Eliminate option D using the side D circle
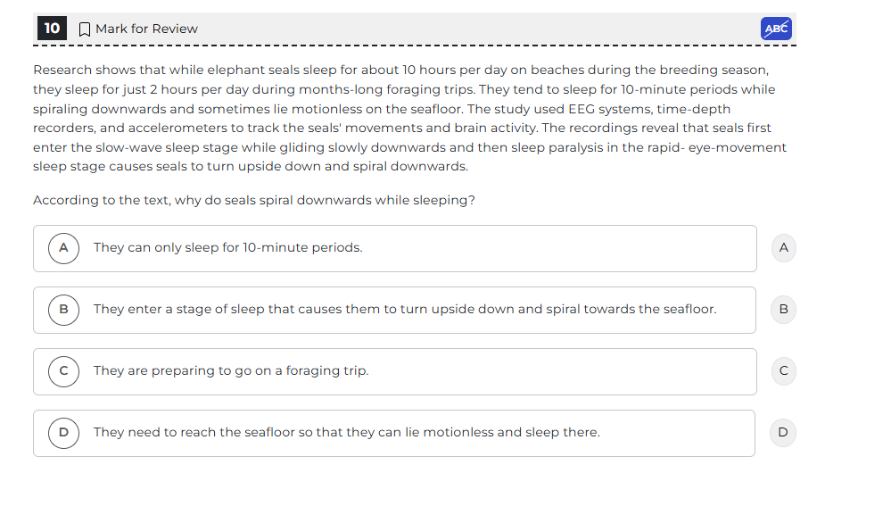The width and height of the screenshot is (891, 523). click(x=783, y=433)
